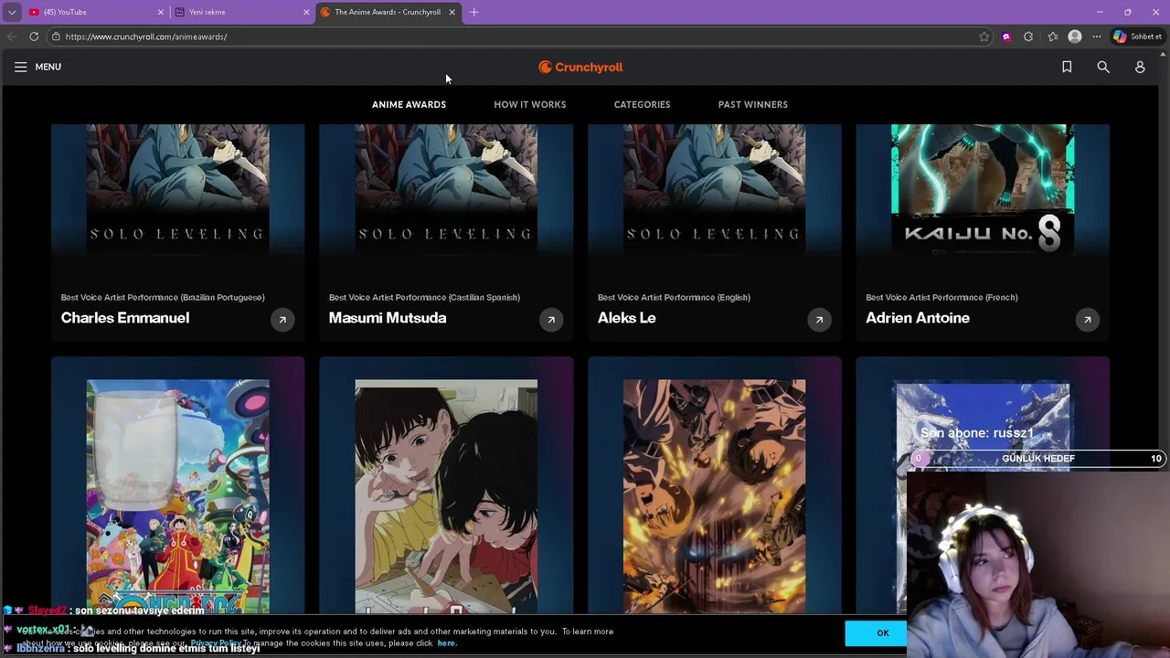Click the Kaiju No. 8 poster

coord(983,189)
